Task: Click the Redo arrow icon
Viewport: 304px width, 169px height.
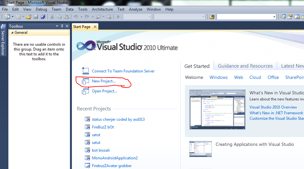Action: 87,17
